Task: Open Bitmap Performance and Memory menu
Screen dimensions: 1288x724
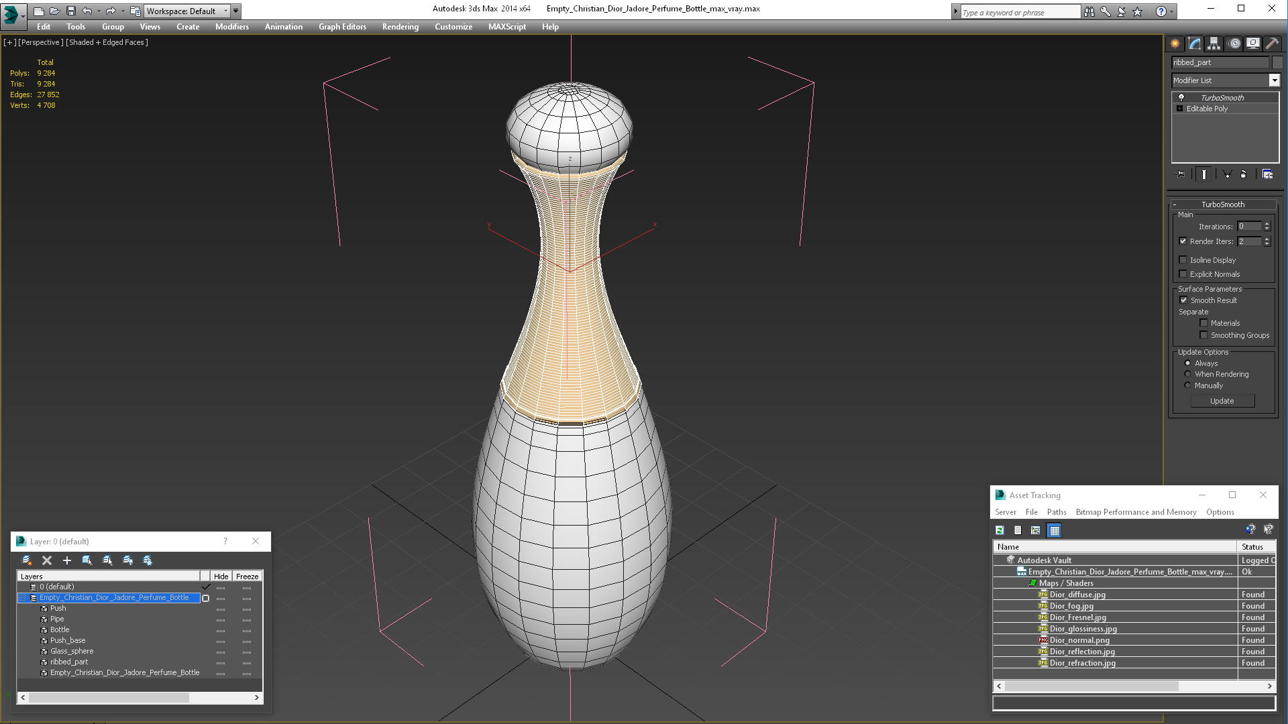Action: click(1136, 512)
